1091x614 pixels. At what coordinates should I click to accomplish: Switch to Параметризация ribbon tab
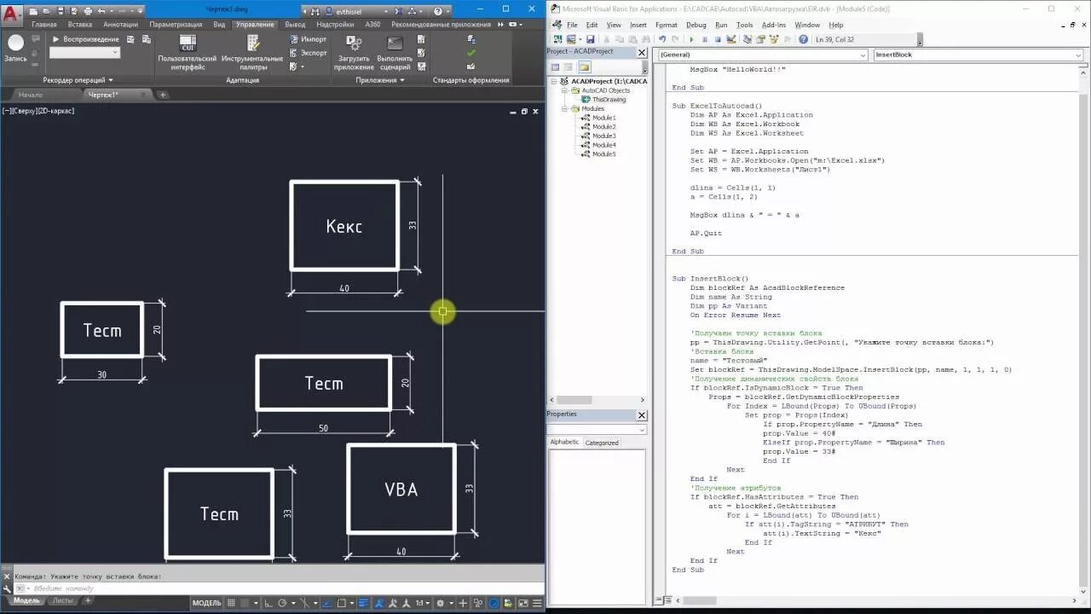(x=176, y=25)
